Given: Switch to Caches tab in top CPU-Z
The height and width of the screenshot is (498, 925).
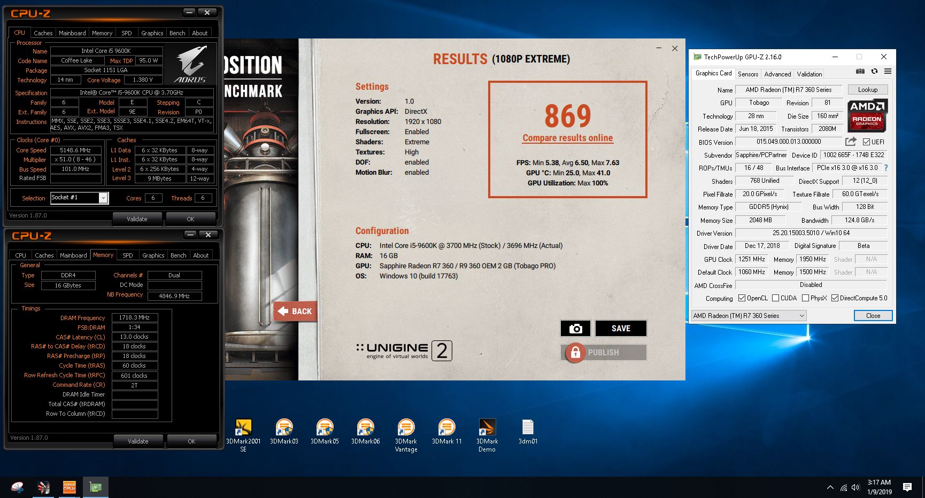Looking at the screenshot, I should click(x=43, y=33).
